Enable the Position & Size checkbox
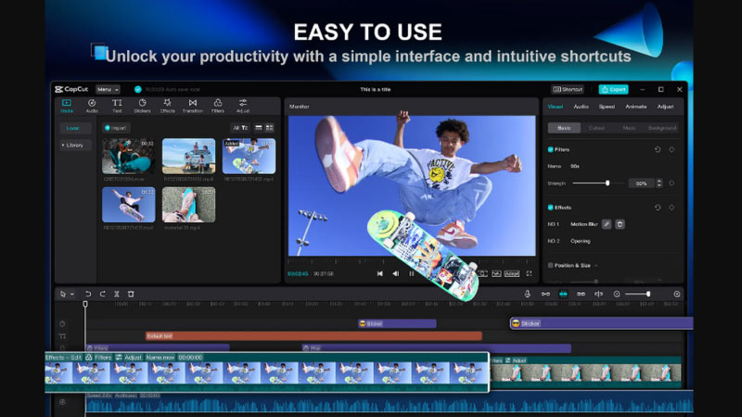The image size is (742, 417). click(x=551, y=266)
